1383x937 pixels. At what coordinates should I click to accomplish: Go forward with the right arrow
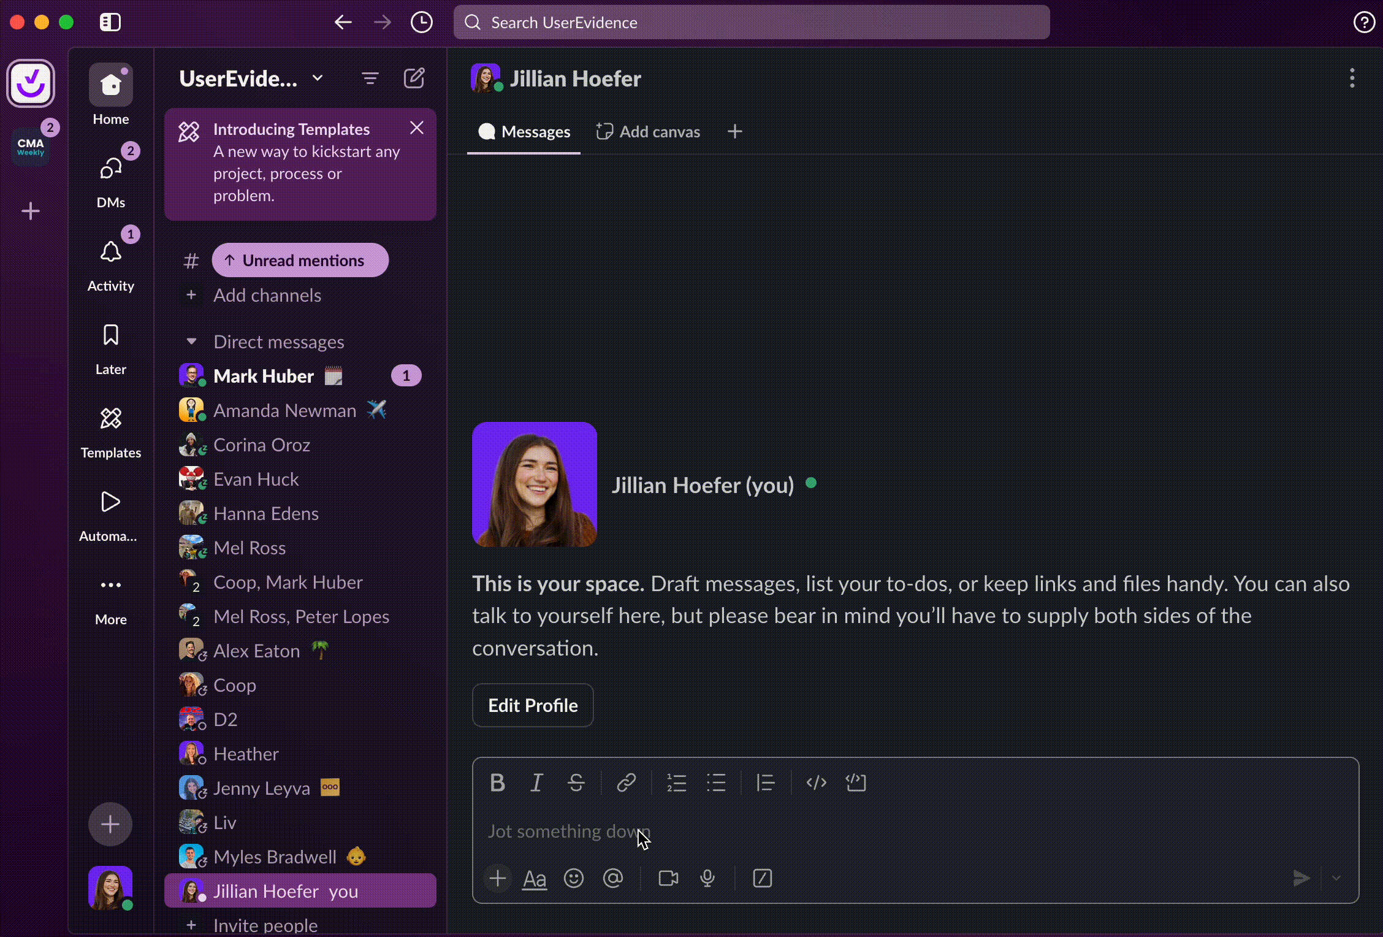pyautogui.click(x=383, y=23)
